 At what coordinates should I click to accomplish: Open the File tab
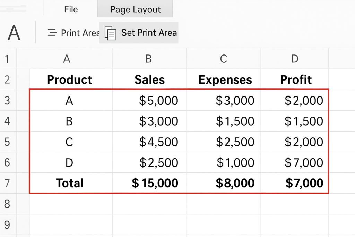pyautogui.click(x=71, y=9)
